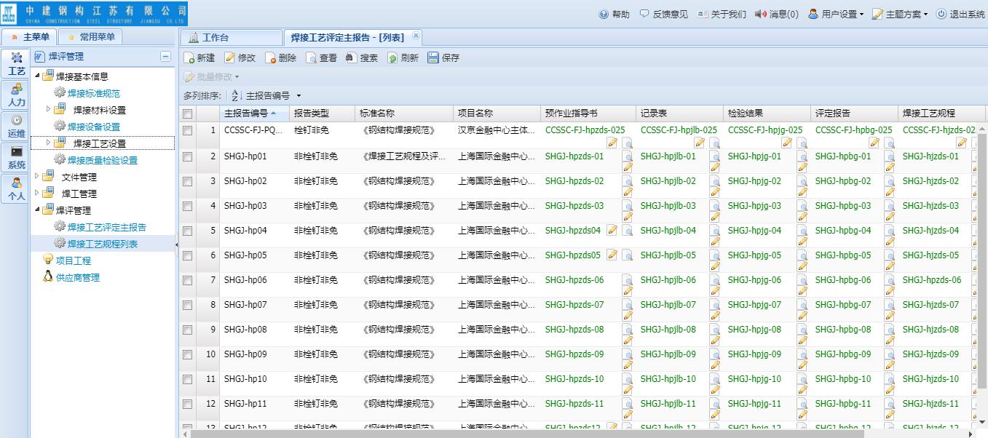Open 供应商管理 in the tree

click(78, 277)
